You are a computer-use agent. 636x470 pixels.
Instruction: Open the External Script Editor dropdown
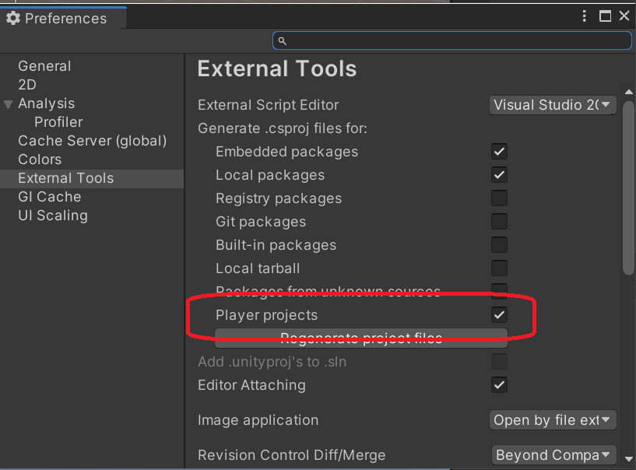coord(553,104)
